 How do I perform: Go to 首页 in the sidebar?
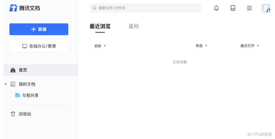tap(41, 70)
